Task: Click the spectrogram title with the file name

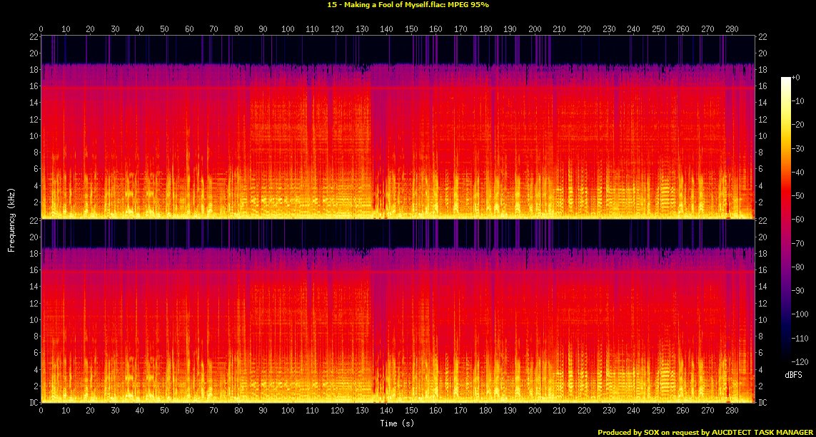Action: pos(408,4)
